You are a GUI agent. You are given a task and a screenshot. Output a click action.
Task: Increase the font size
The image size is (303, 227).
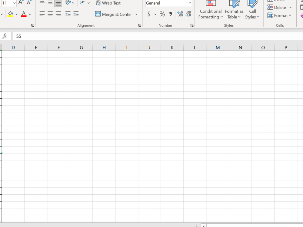(x=21, y=2)
